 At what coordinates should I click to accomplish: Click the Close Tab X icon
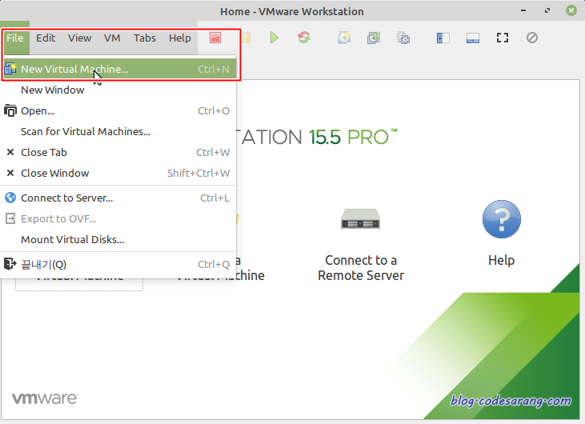point(10,152)
